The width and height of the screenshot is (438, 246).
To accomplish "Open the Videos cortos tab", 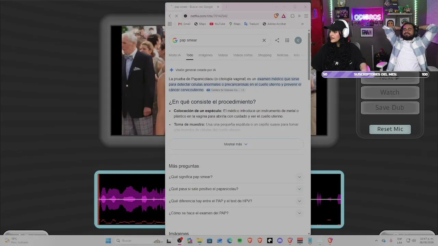I will [x=243, y=55].
